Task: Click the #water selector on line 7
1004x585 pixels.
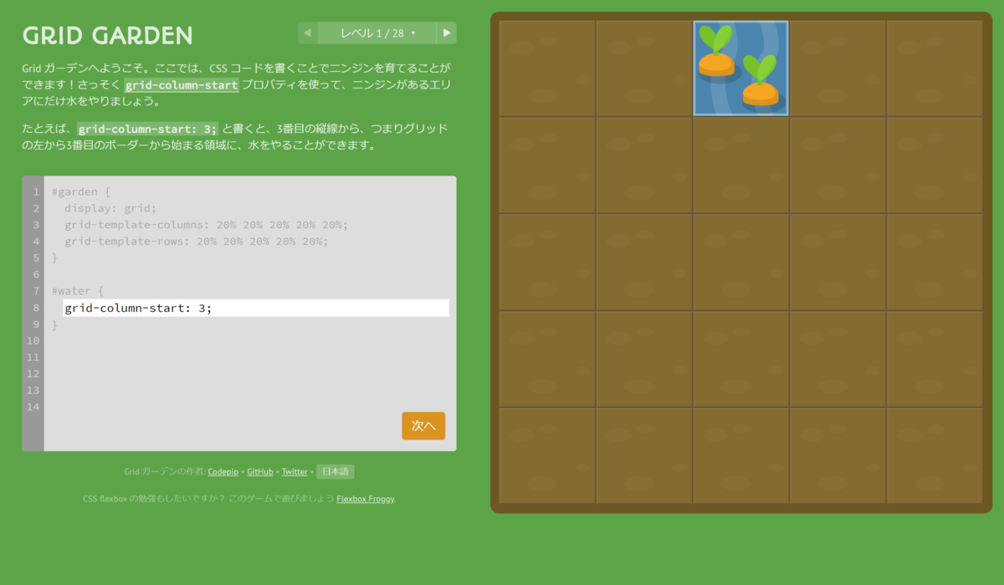Action: 72,291
